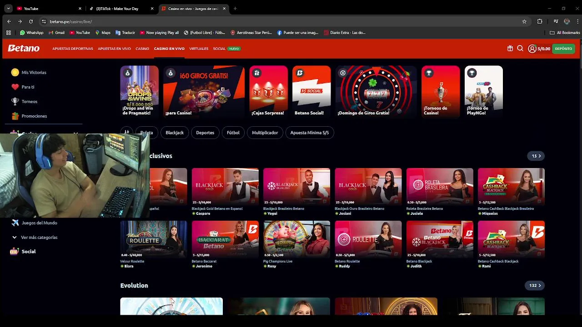This screenshot has height=327, width=582.
Task: Open Cajas Sorpresa banner
Action: tap(269, 92)
